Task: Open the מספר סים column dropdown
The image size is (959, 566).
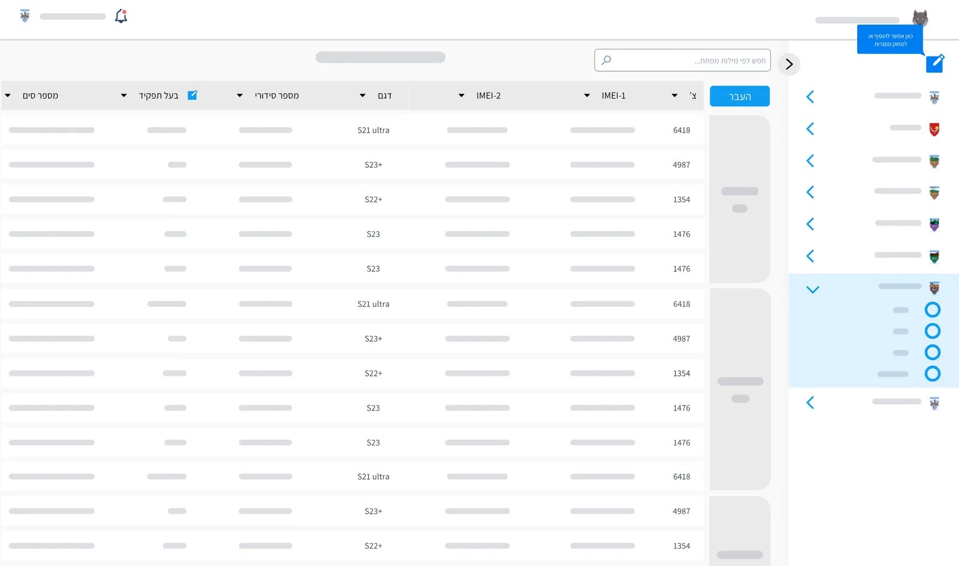Action: click(x=8, y=96)
